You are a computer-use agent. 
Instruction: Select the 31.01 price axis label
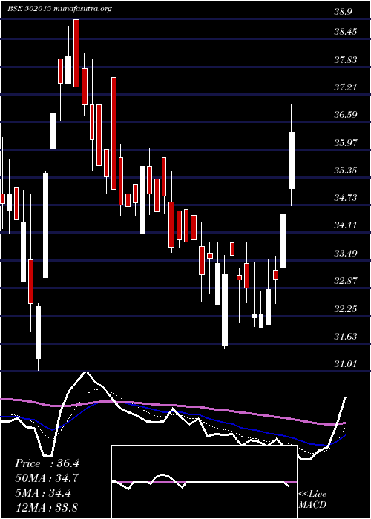346,364
